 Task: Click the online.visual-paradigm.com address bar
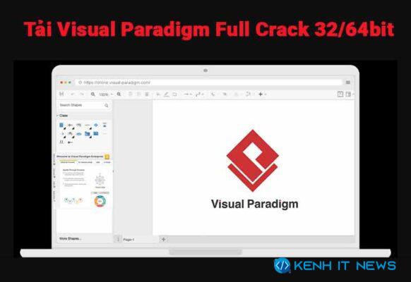pyautogui.click(x=209, y=82)
